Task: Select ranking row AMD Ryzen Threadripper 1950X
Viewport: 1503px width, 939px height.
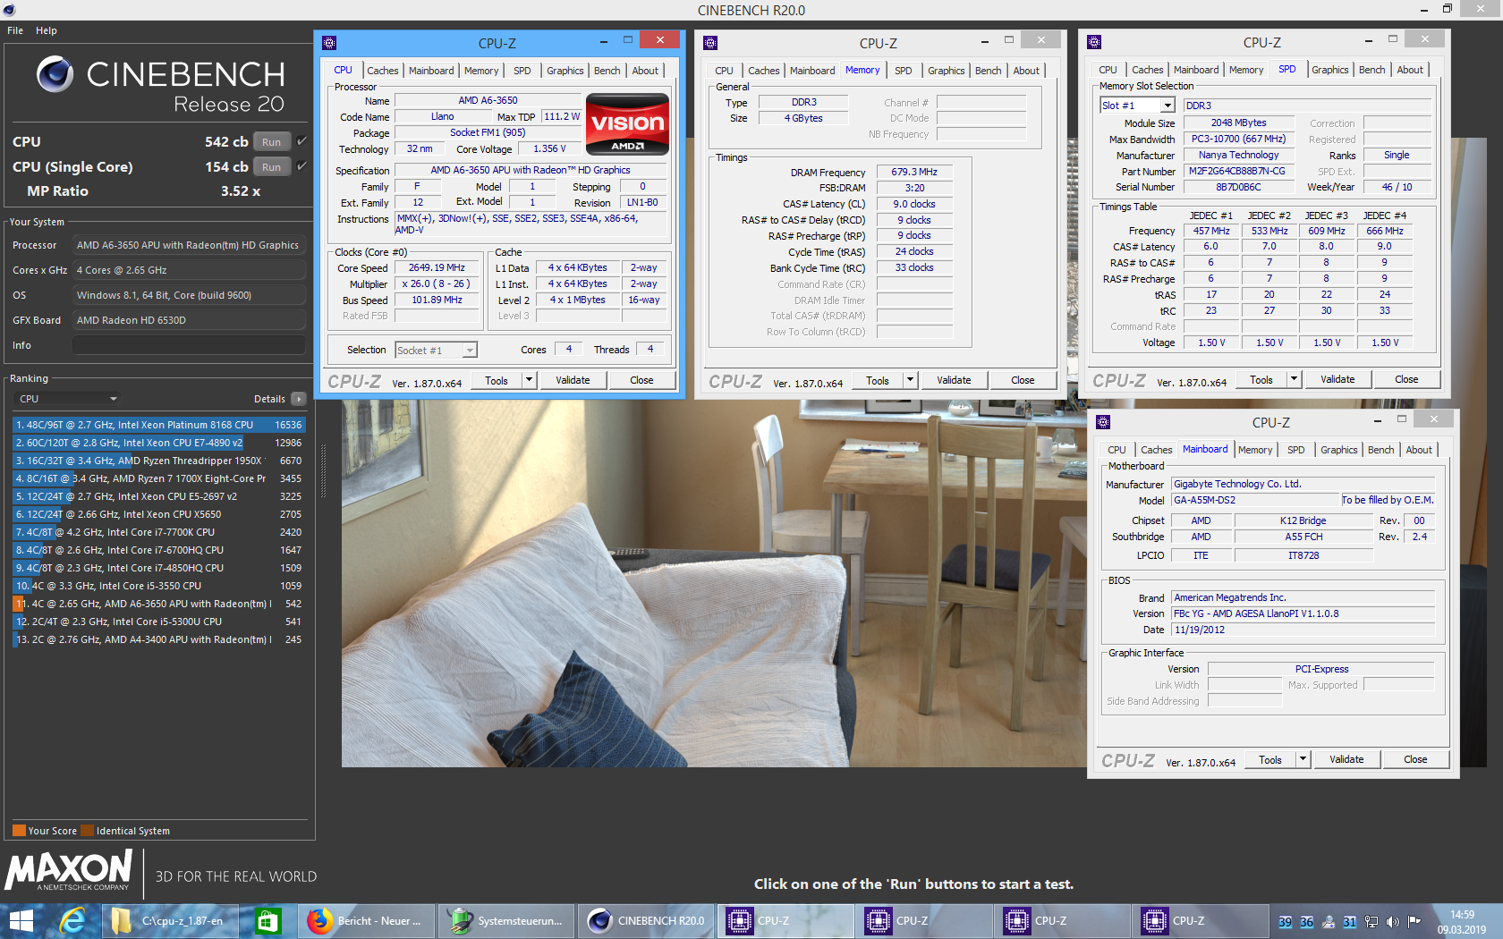Action: coord(158,461)
